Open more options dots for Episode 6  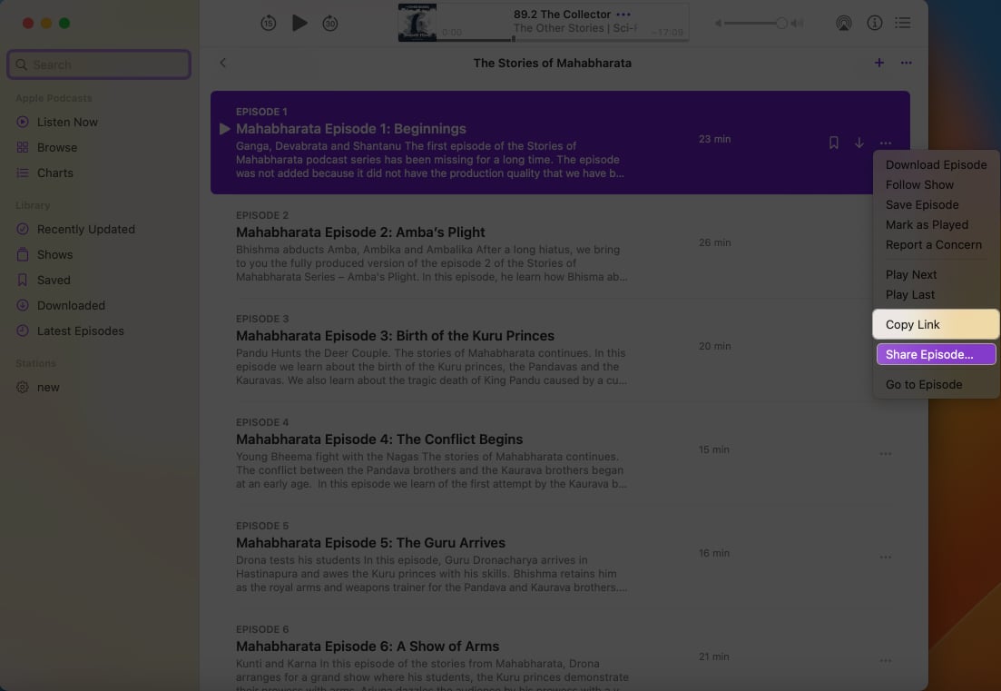(886, 660)
